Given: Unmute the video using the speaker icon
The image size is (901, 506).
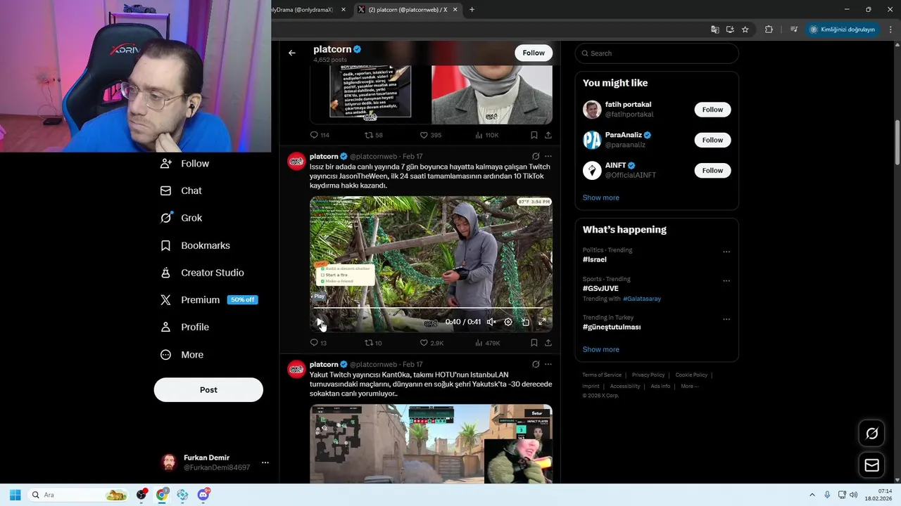Looking at the screenshot, I should click(x=491, y=322).
